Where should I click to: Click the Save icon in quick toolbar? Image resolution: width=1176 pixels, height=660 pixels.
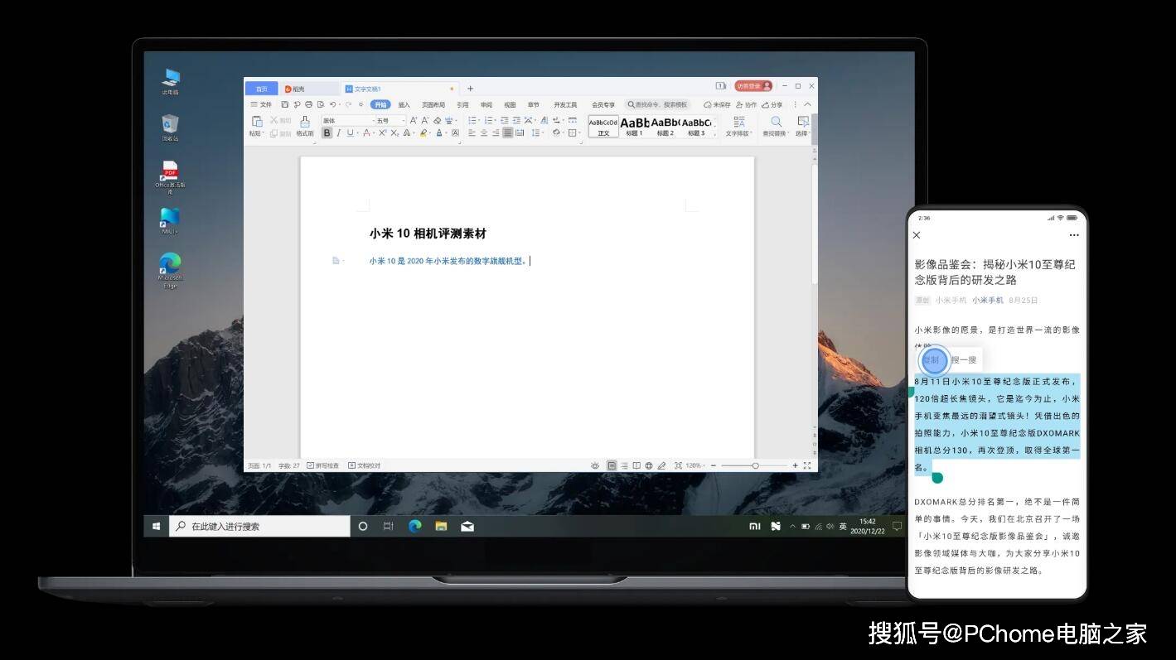click(284, 104)
